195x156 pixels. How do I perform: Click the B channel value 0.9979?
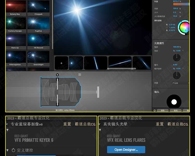tap(172, 30)
